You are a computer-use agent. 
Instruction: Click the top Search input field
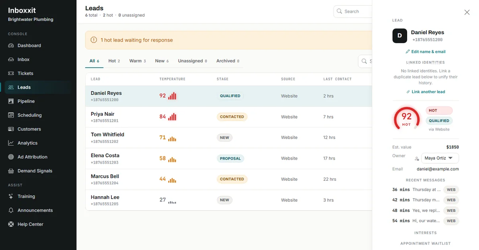pos(353,12)
